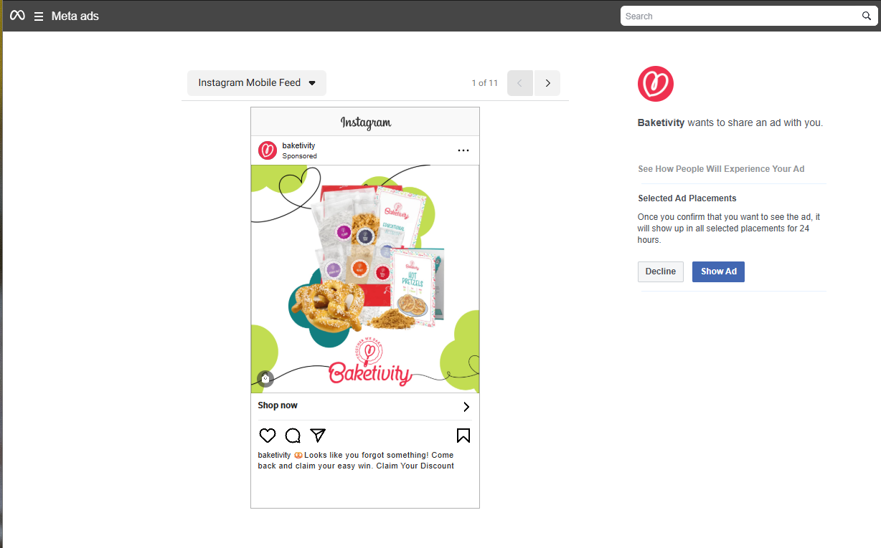
Task: Share the post via paper plane icon
Action: coord(318,435)
